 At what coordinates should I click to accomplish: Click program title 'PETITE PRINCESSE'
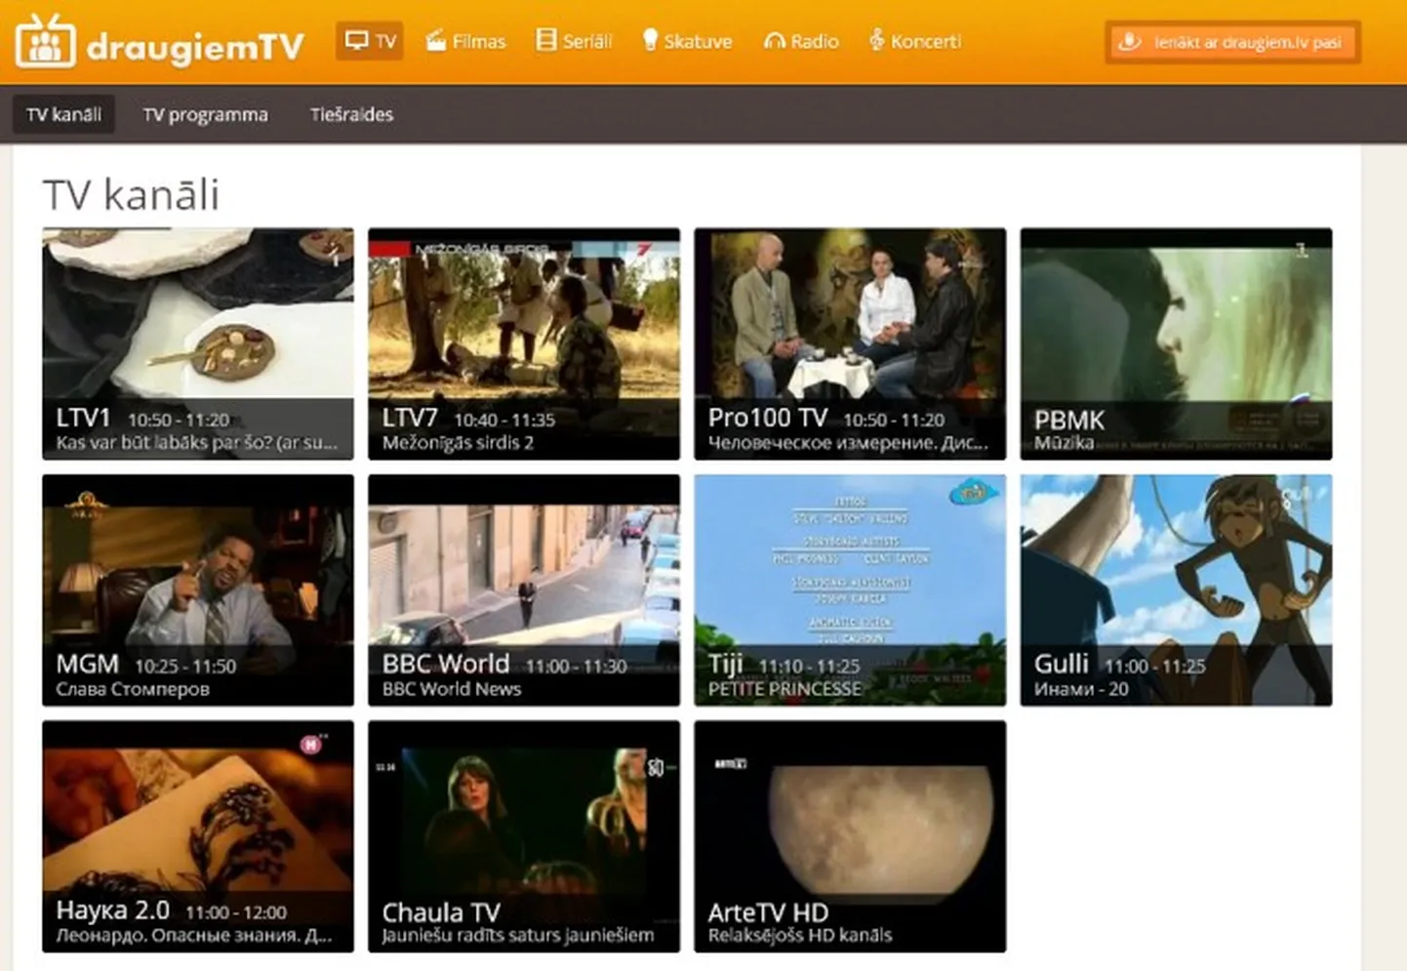pyautogui.click(x=784, y=689)
